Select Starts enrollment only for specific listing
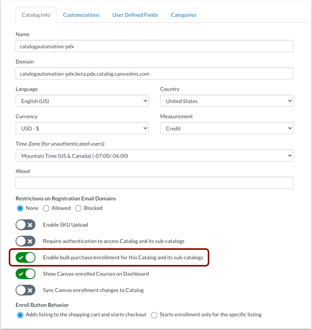This screenshot has width=312, height=330. point(154,315)
